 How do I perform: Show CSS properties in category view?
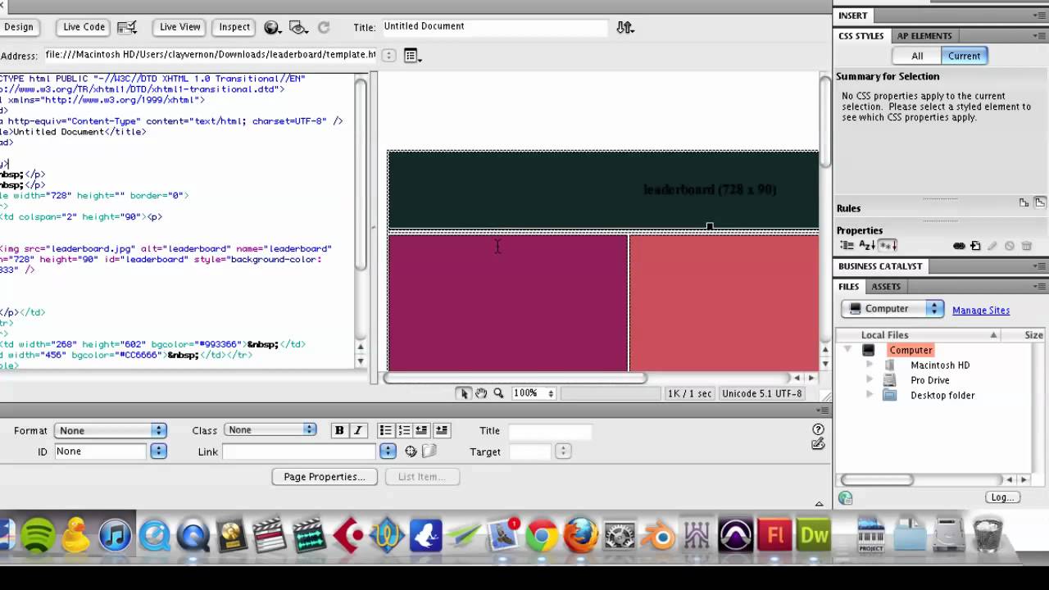[847, 246]
